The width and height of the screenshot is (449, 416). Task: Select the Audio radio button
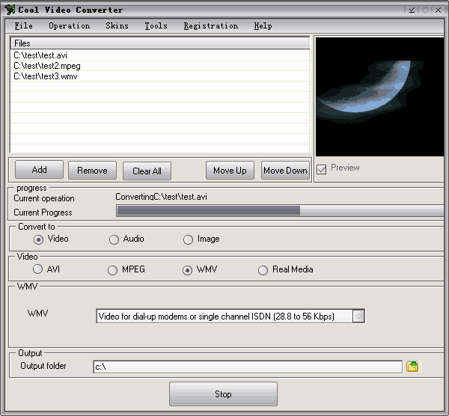click(x=114, y=239)
